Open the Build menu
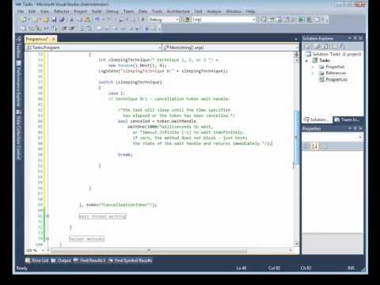Viewport: 380px width, 285px height. point(97,11)
